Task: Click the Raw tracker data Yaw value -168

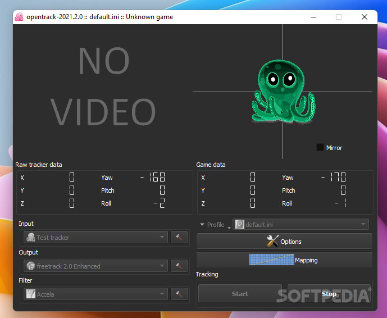Action: (153, 178)
